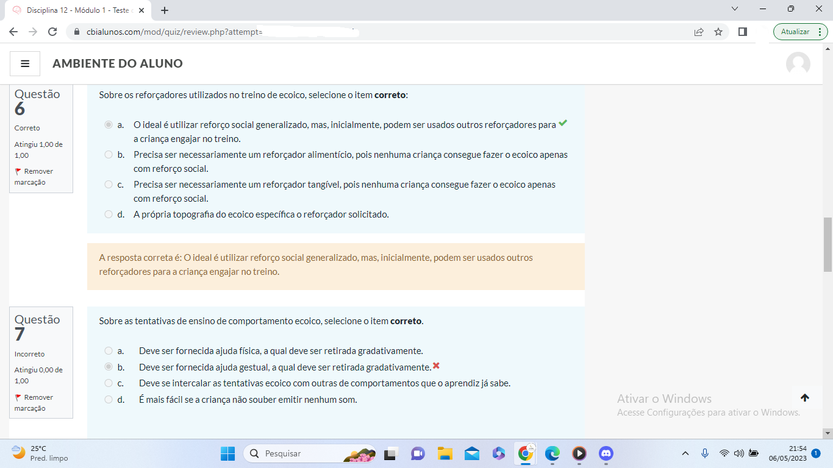Switch to the Disciplina 12 tab
Viewport: 833px width, 468px height.
click(x=76, y=10)
